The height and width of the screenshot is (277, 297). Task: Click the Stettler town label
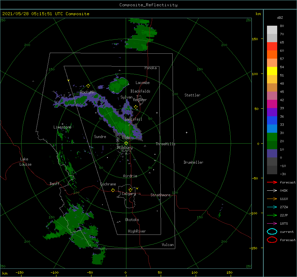pos(192,95)
